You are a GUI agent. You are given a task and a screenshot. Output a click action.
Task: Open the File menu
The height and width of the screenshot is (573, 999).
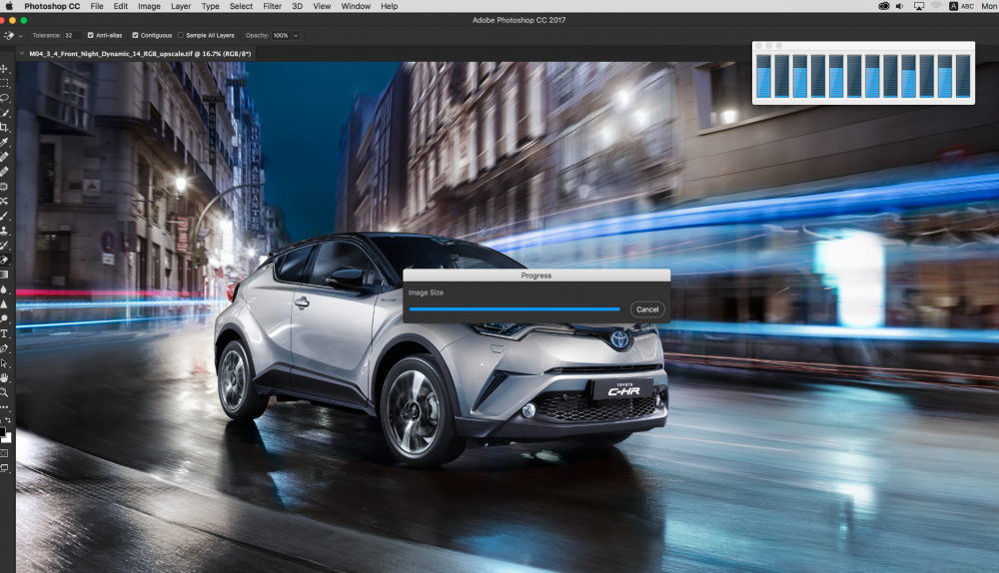point(97,6)
